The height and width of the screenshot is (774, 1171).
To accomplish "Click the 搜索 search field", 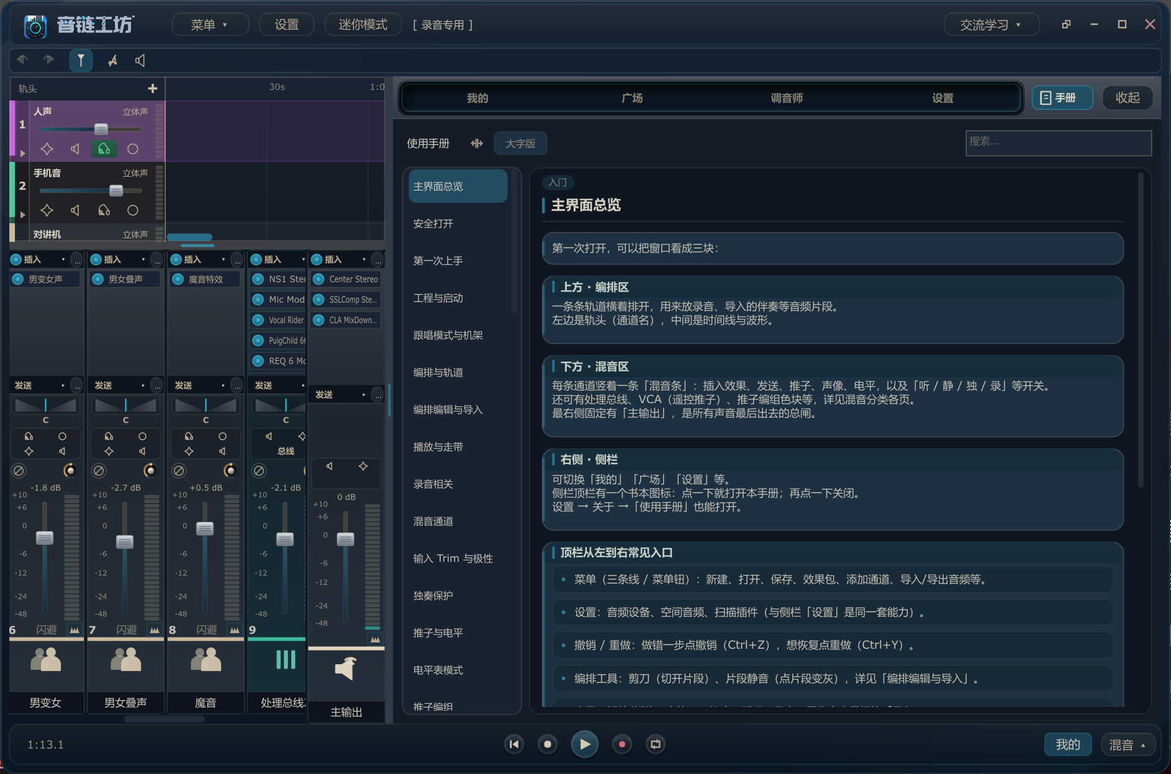I will coord(1059,143).
